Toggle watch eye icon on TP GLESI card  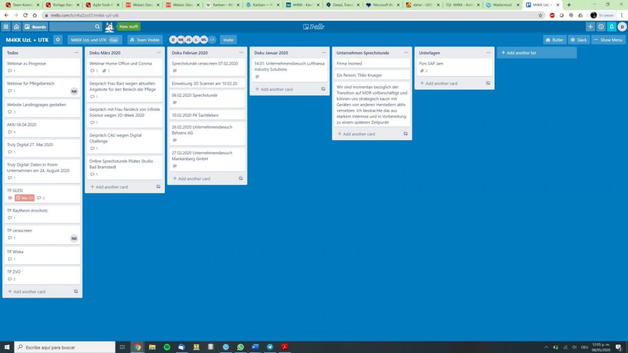point(9,198)
